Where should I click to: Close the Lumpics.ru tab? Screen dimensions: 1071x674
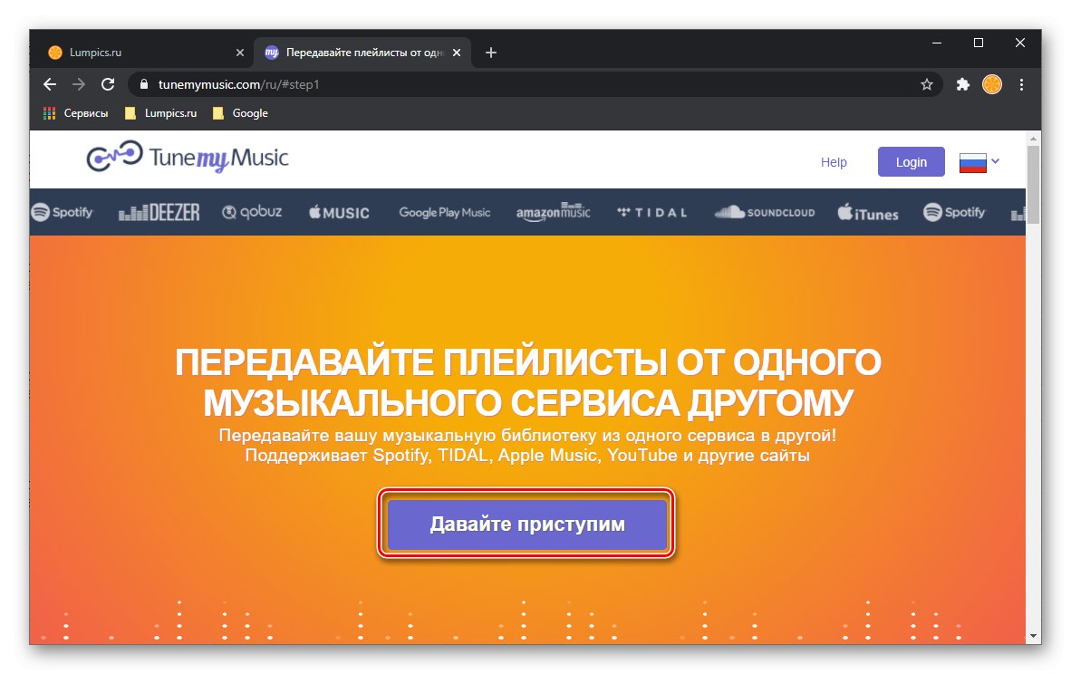coord(240,53)
